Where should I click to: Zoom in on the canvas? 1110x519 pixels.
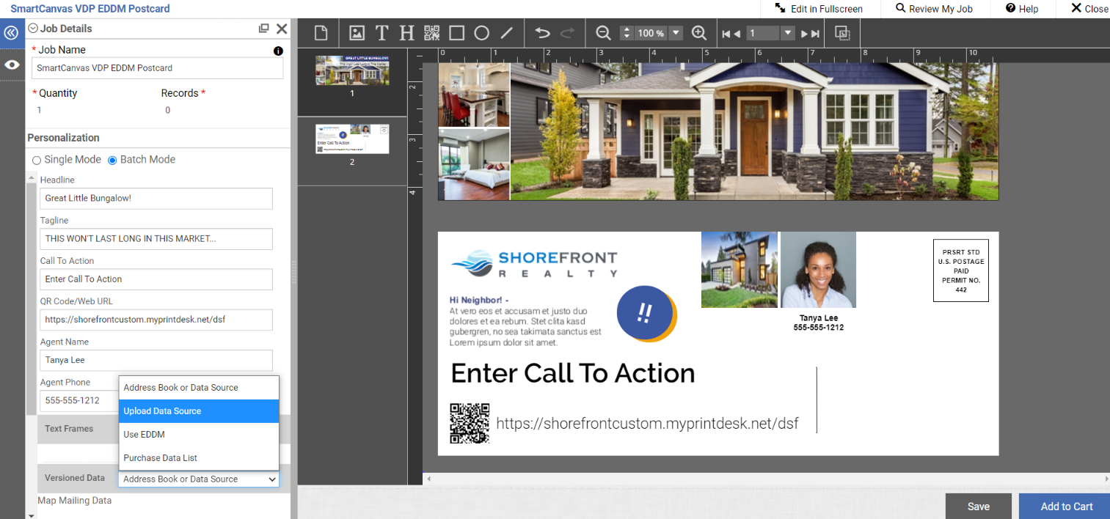click(x=698, y=33)
